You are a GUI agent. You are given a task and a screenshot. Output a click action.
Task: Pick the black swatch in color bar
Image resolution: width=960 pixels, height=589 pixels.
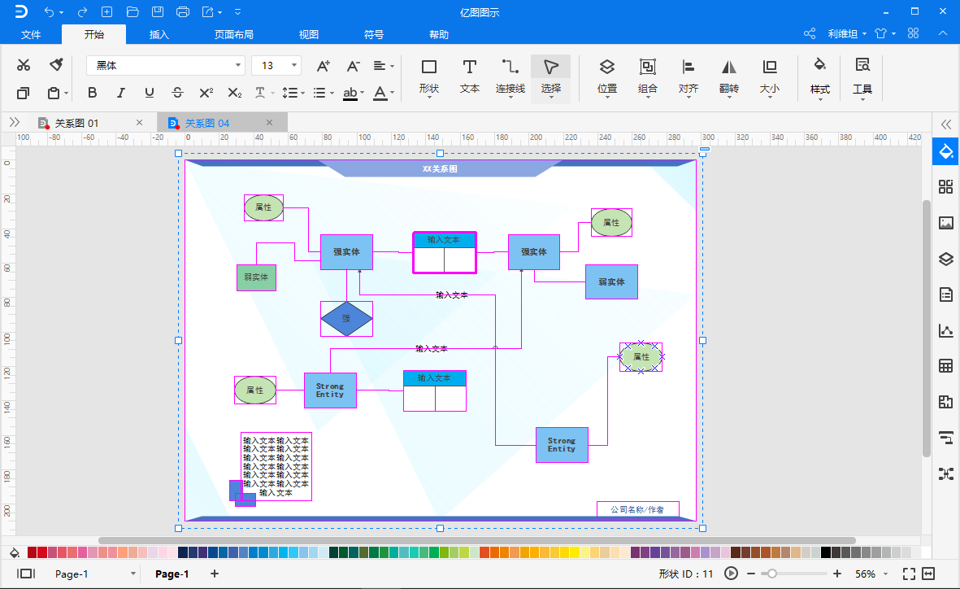point(825,552)
